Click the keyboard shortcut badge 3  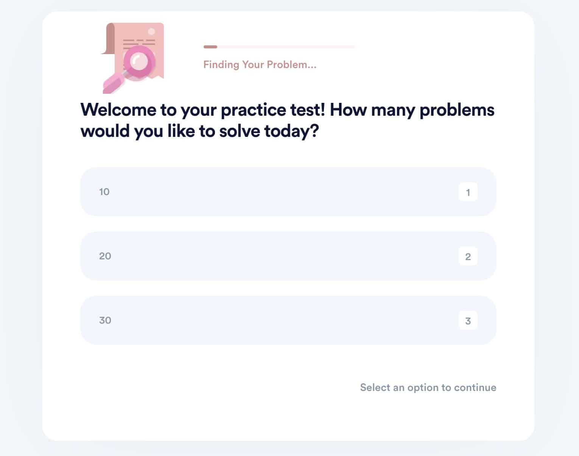pyautogui.click(x=468, y=321)
